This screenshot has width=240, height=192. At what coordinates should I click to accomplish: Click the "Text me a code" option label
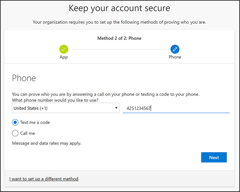[x=35, y=122]
